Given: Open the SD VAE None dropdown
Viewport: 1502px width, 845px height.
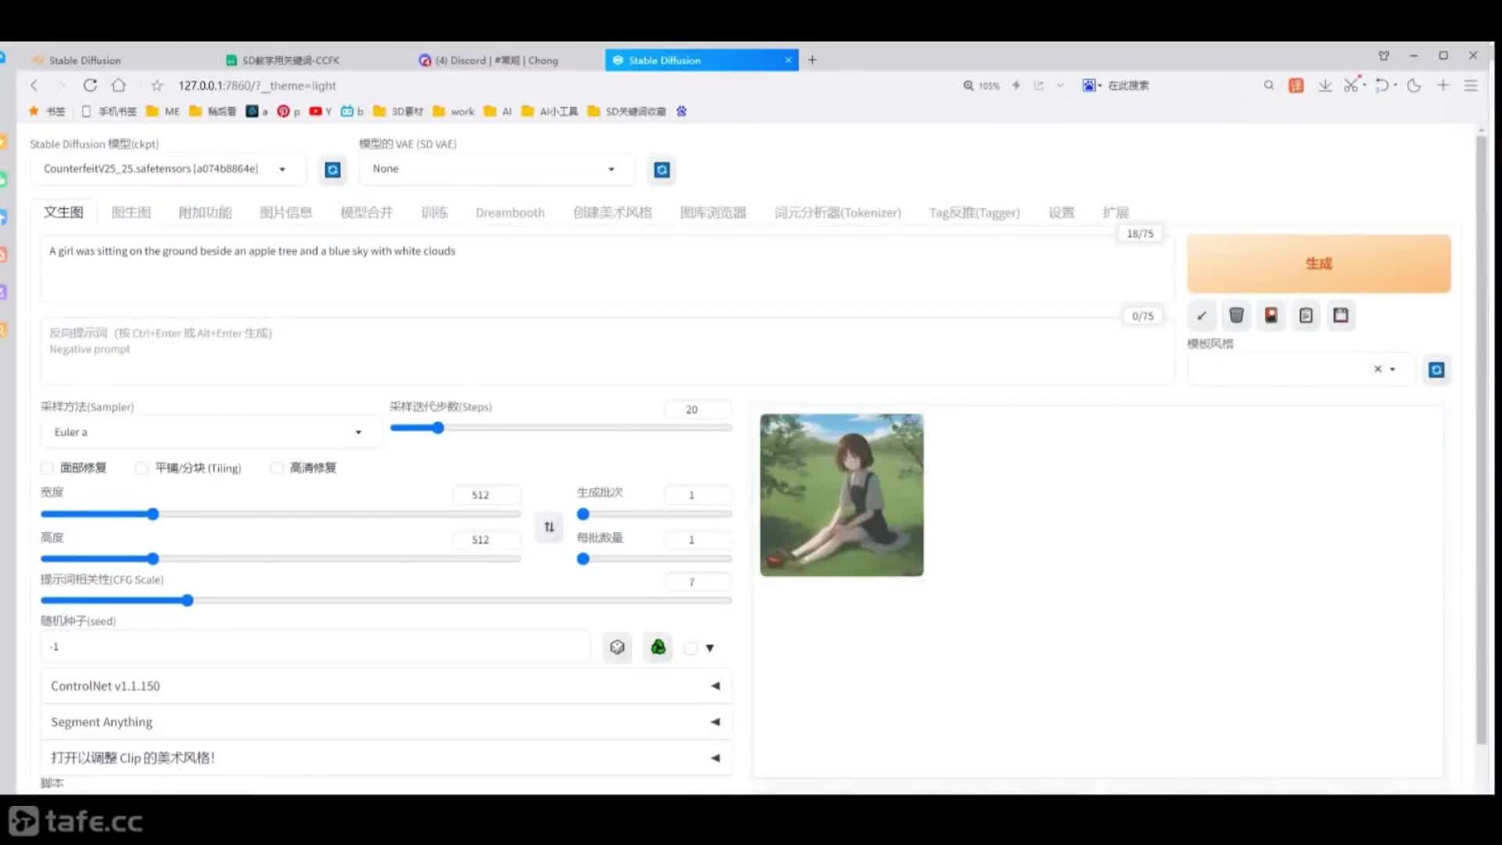Looking at the screenshot, I should click(x=497, y=169).
